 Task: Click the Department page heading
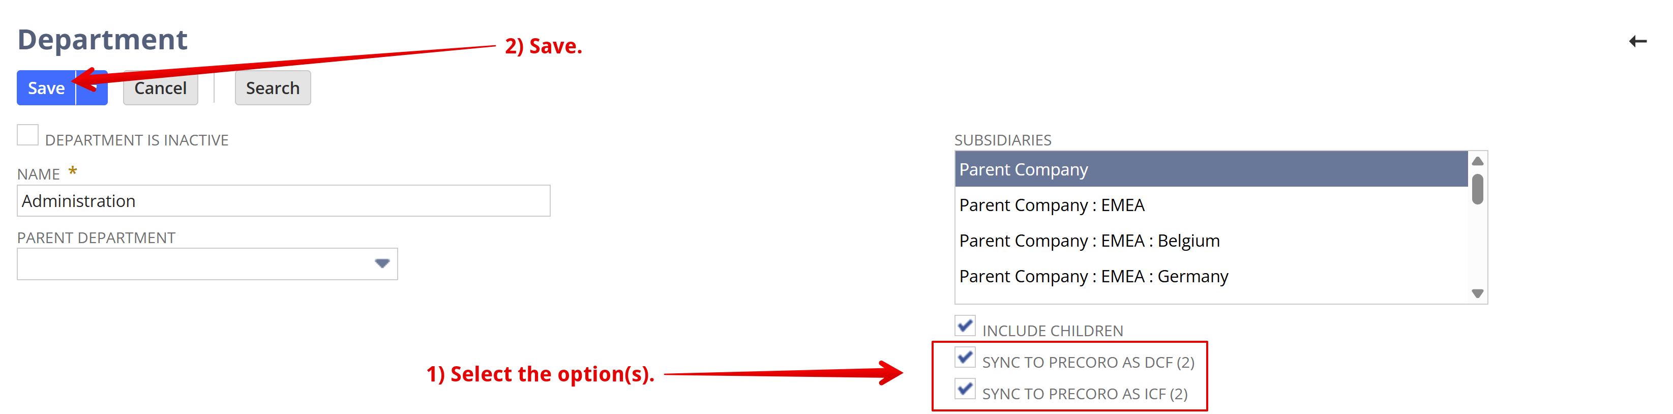(102, 40)
